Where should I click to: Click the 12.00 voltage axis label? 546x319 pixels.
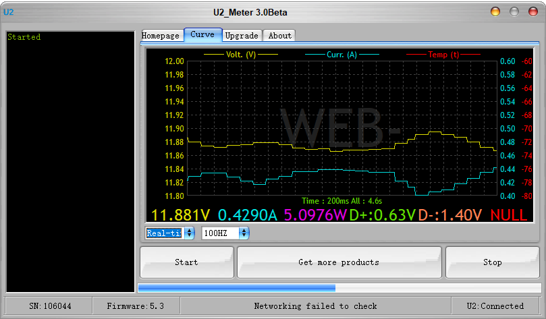(174, 61)
